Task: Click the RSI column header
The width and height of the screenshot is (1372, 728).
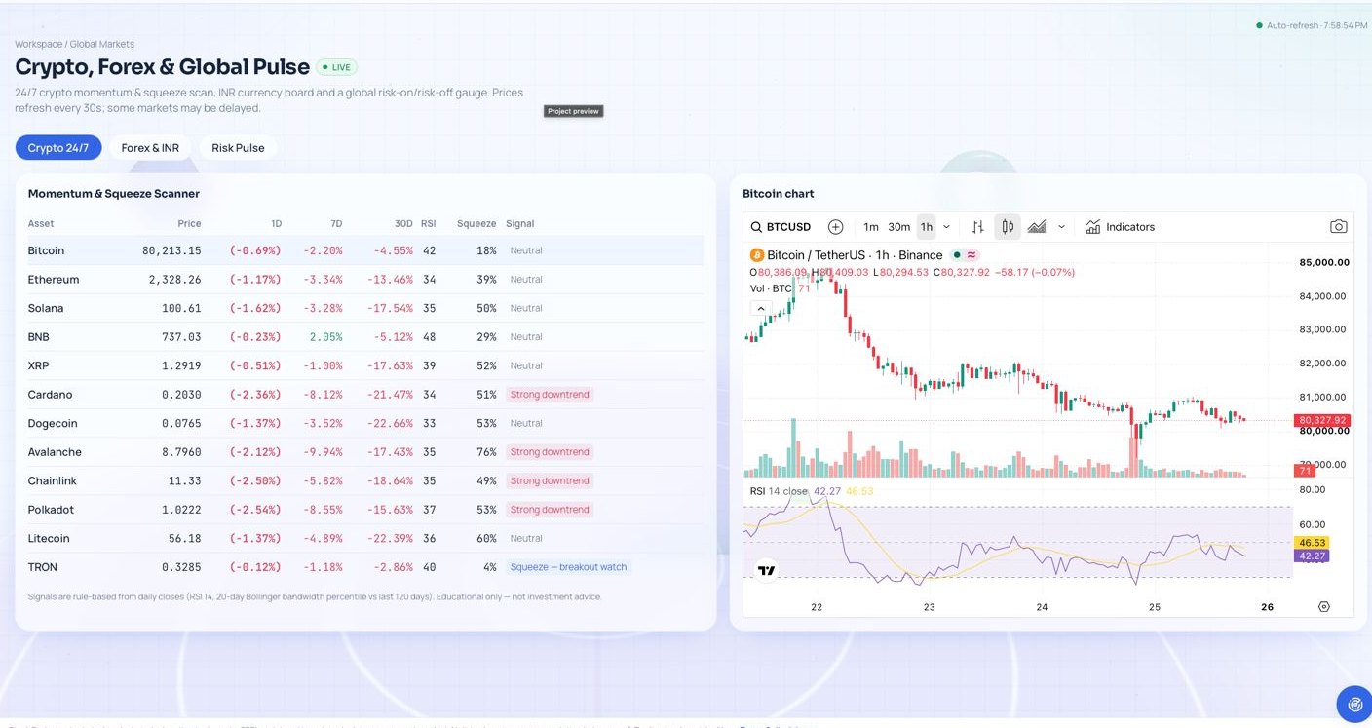Action: point(429,223)
